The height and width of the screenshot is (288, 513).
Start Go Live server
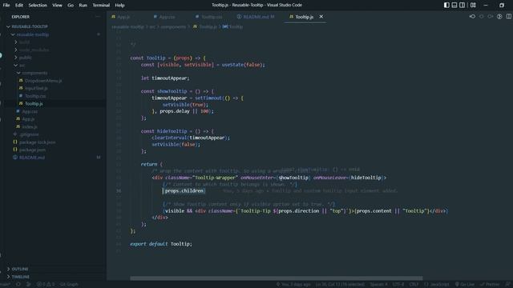click(x=465, y=285)
